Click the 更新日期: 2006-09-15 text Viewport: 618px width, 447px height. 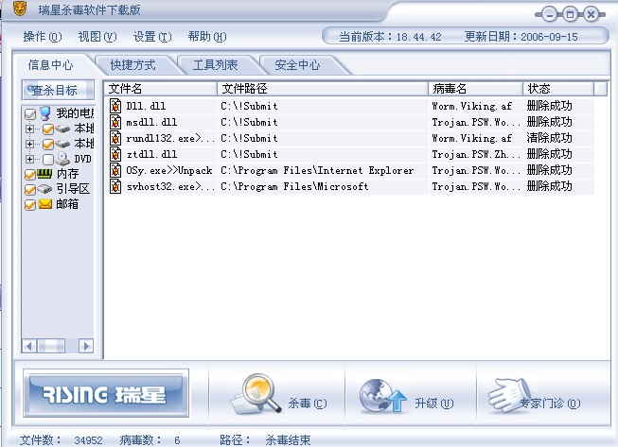click(x=521, y=37)
